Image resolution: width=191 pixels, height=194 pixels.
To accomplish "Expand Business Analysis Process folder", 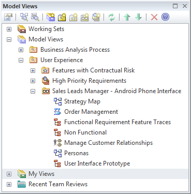I will [21, 50].
